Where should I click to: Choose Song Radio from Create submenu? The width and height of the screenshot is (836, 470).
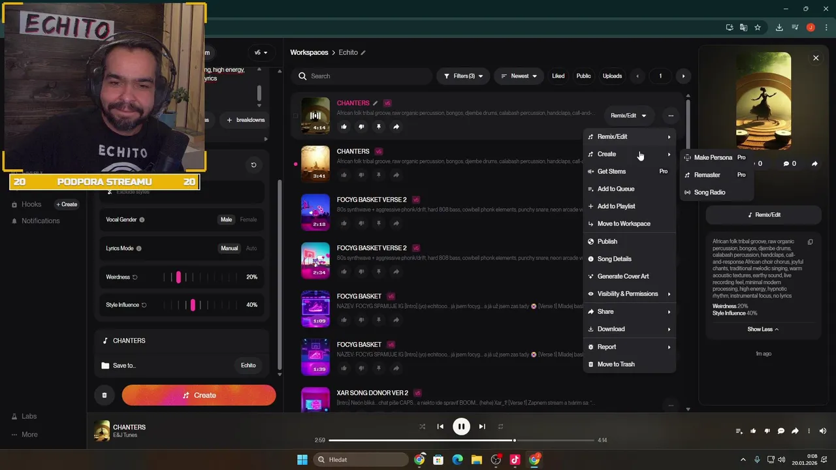[x=716, y=193]
